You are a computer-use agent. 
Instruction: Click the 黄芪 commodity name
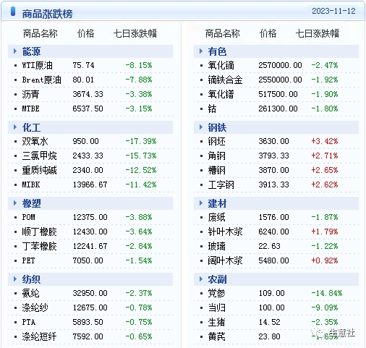point(216,336)
